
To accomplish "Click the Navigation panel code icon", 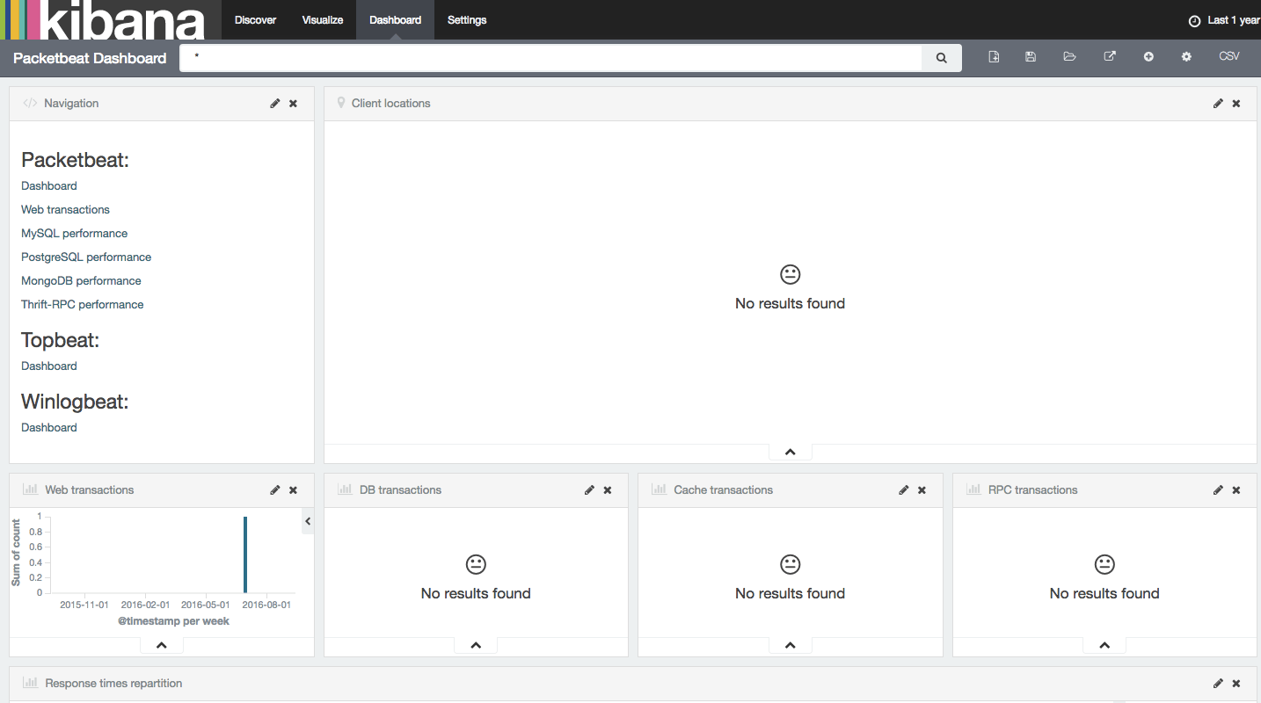I will 30,103.
